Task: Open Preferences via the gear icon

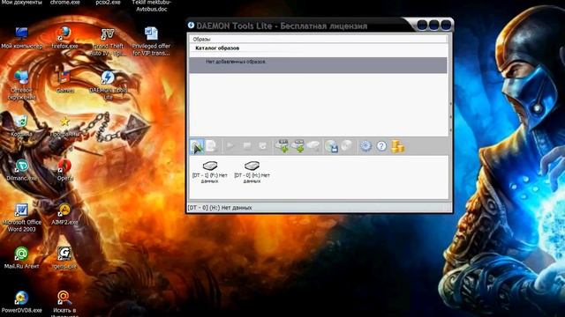Action: pos(365,146)
